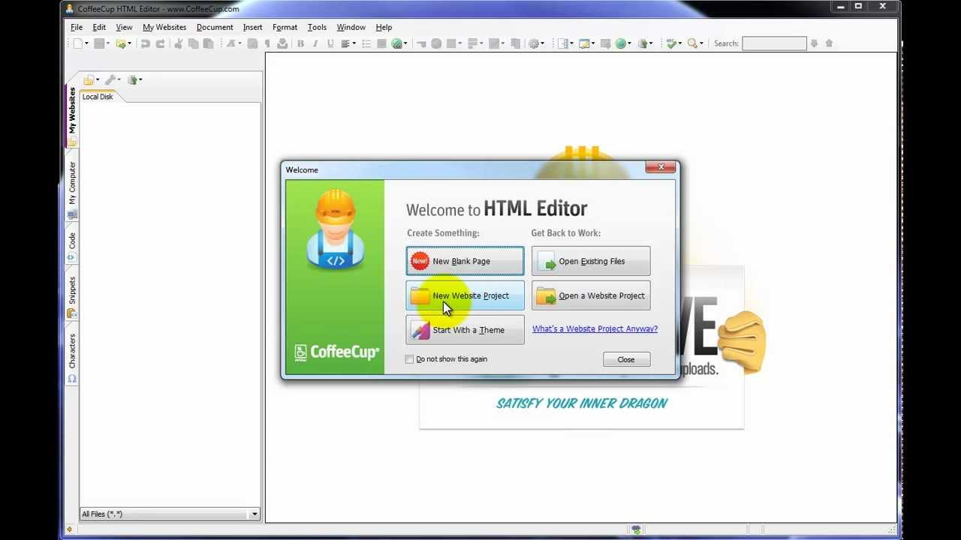Viewport: 961px width, 540px height.
Task: Click the bulleted list icon
Action: click(366, 43)
